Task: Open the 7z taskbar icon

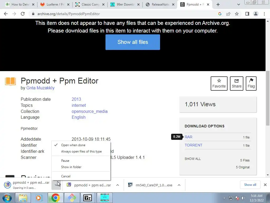Action: click(x=88, y=198)
